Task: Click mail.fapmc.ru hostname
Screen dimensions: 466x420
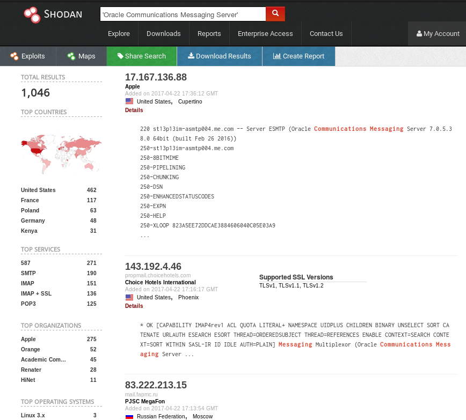Action: (141, 394)
